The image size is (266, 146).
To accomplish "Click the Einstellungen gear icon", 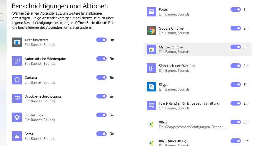I will point(17,117).
